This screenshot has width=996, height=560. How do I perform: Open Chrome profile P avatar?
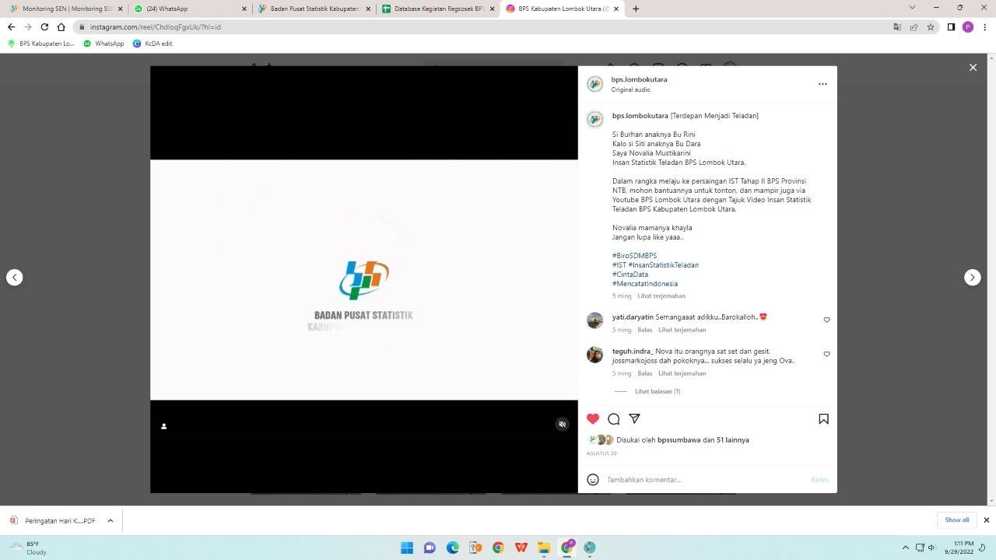click(x=968, y=26)
